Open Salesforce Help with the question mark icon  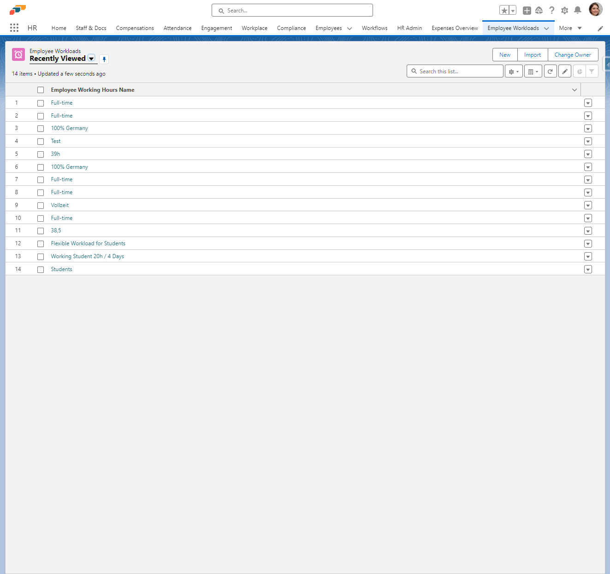pos(552,10)
